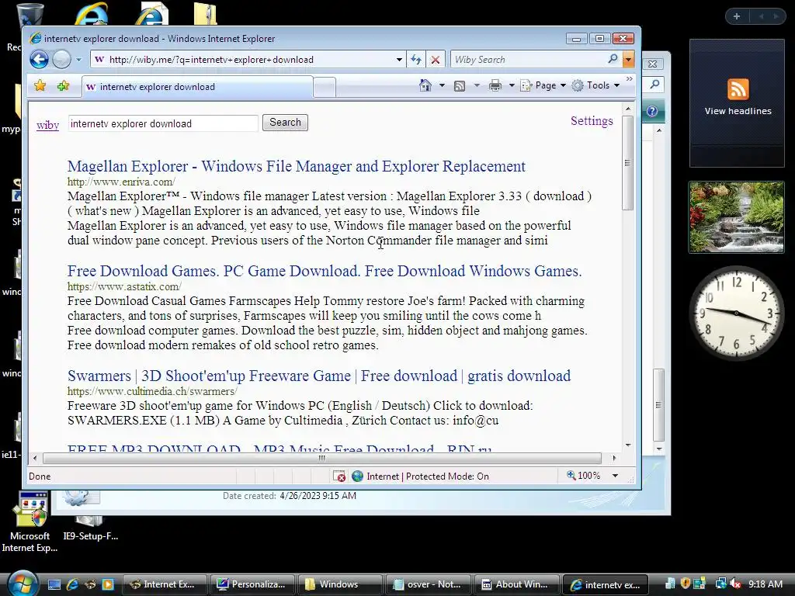Click the horizontal scrollbar thumb
The image size is (795, 596).
[x=322, y=458]
